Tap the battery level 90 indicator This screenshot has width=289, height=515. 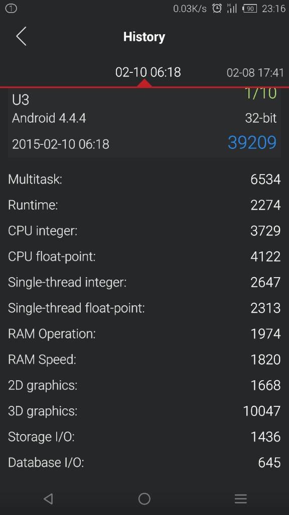point(250,9)
